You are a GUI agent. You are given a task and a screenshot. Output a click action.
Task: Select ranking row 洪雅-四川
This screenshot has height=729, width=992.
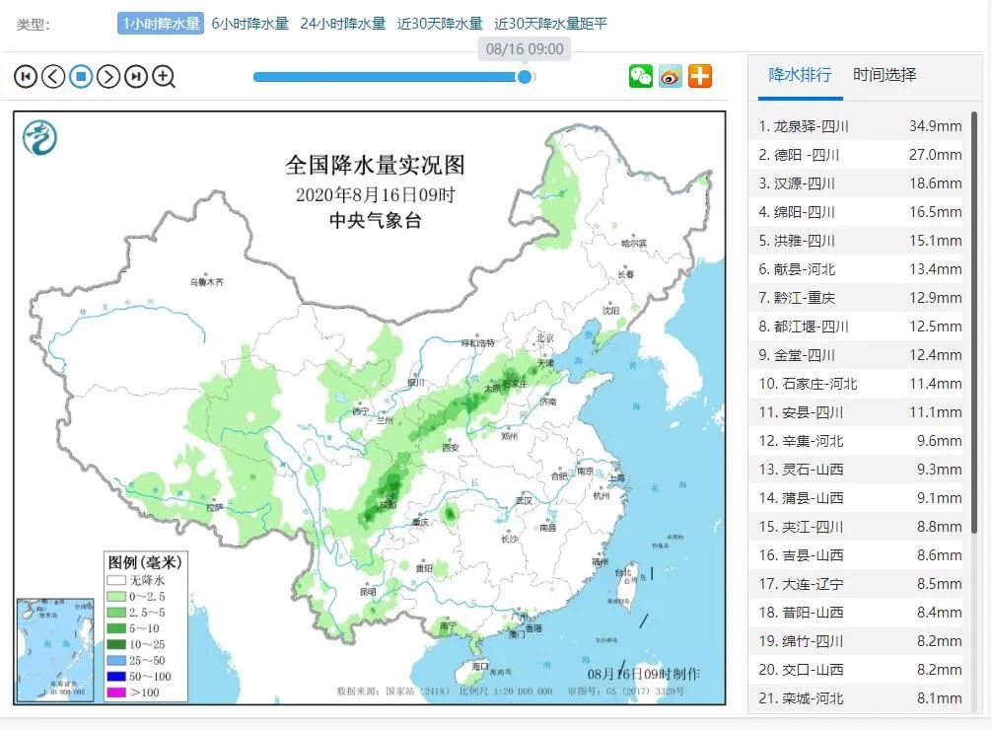click(860, 241)
